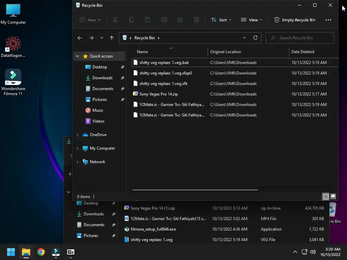Click the Delete trash icon in toolbar

click(x=196, y=20)
